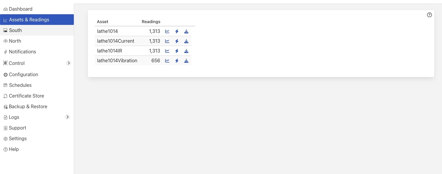Open the Help page
This screenshot has height=174, width=442.
coord(13,149)
